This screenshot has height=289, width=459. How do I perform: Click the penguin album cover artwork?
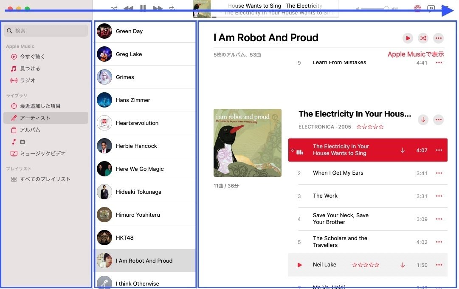tap(248, 143)
